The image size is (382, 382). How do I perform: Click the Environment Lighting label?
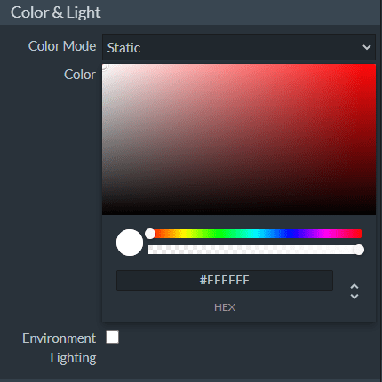click(x=60, y=348)
